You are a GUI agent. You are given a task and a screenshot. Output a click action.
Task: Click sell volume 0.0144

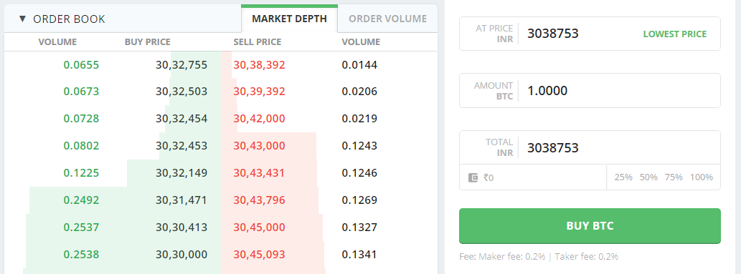click(x=359, y=65)
